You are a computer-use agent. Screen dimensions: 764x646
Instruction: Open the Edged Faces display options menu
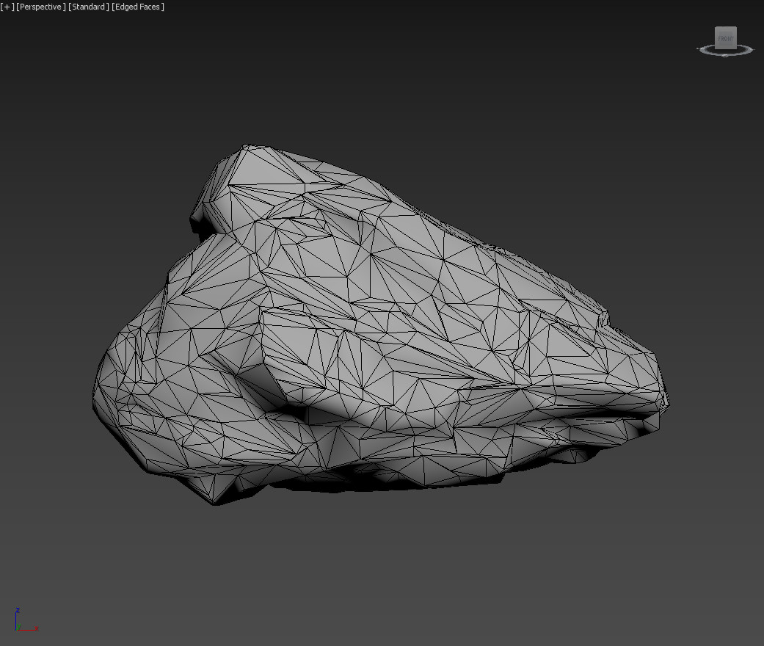pos(138,7)
